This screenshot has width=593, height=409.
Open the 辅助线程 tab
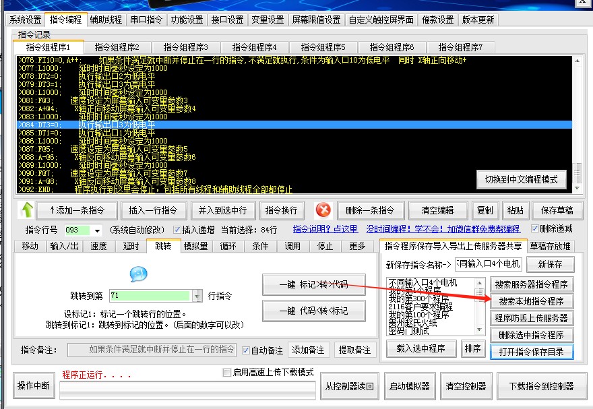(106, 20)
